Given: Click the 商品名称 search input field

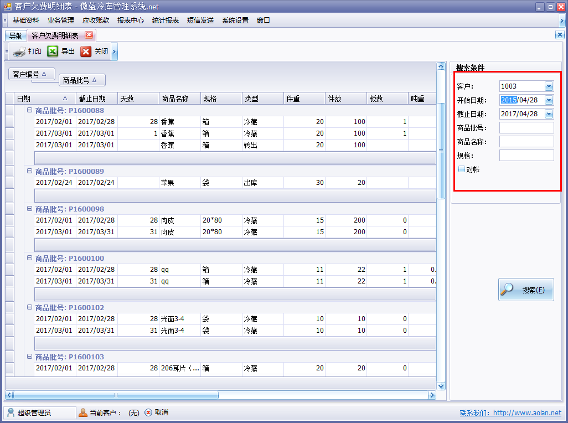Looking at the screenshot, I should click(526, 142).
